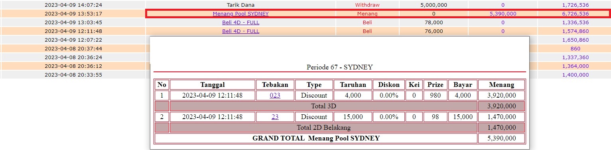This screenshot has width=611, height=150.
Task: Click the Prize column header
Action: (435, 85)
